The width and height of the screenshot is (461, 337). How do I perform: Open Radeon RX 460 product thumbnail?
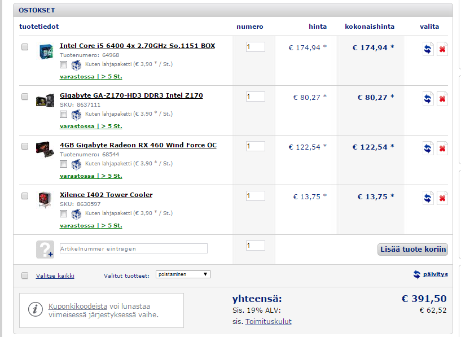point(45,149)
